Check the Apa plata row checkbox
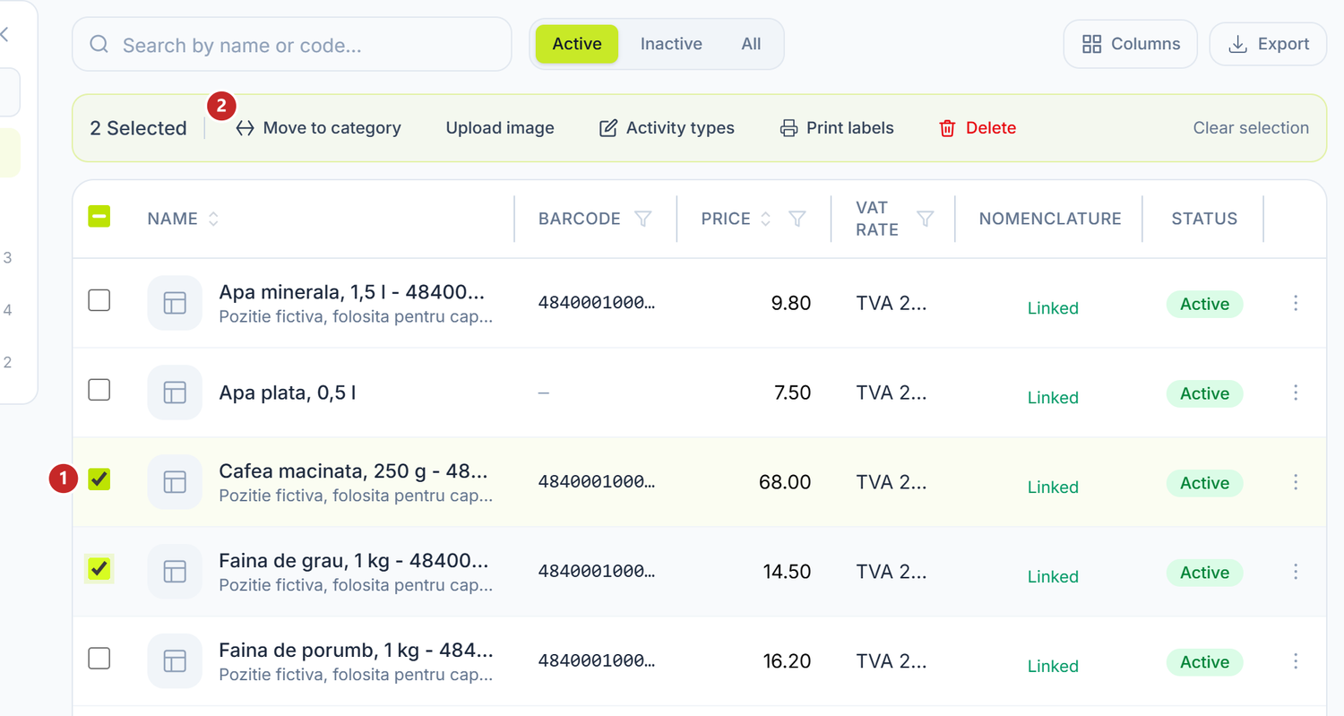 pos(99,390)
